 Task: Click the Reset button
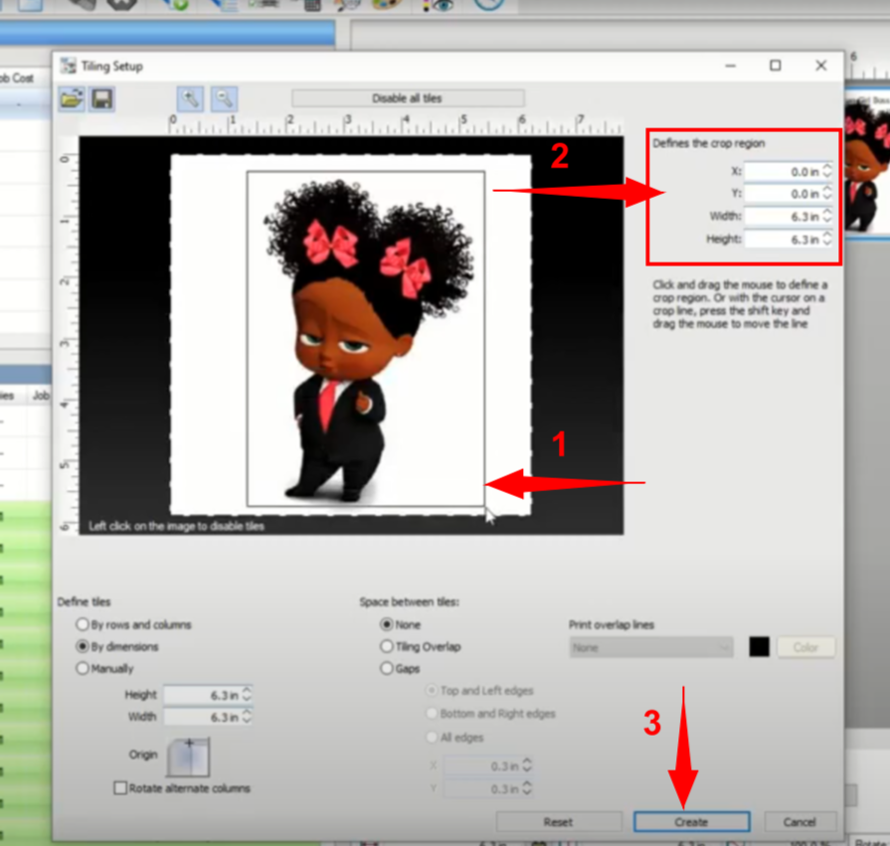[559, 821]
